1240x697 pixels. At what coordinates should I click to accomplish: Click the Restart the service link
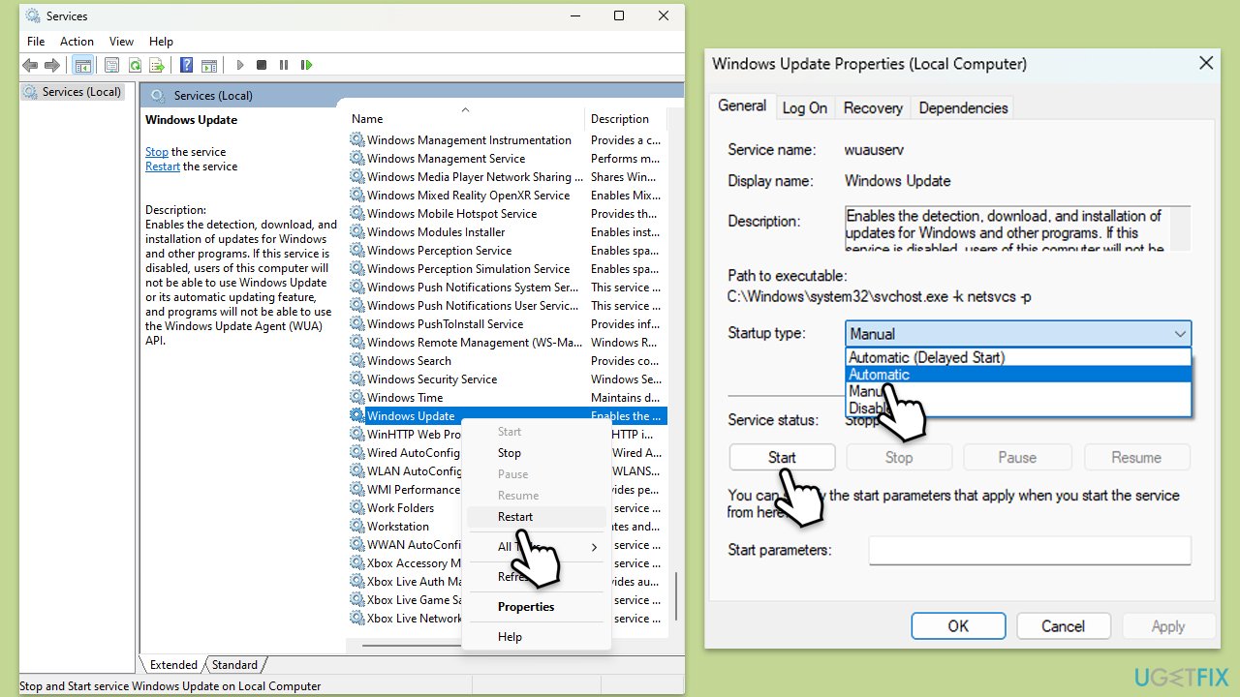(x=163, y=167)
